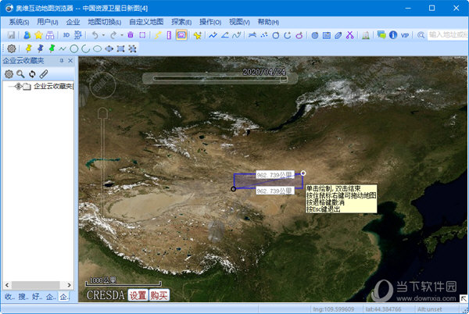
Task: Click the yellow star favorites icon
Action: 38,35
